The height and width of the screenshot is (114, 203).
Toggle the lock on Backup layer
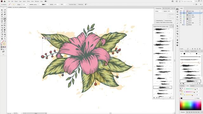tap(183, 25)
